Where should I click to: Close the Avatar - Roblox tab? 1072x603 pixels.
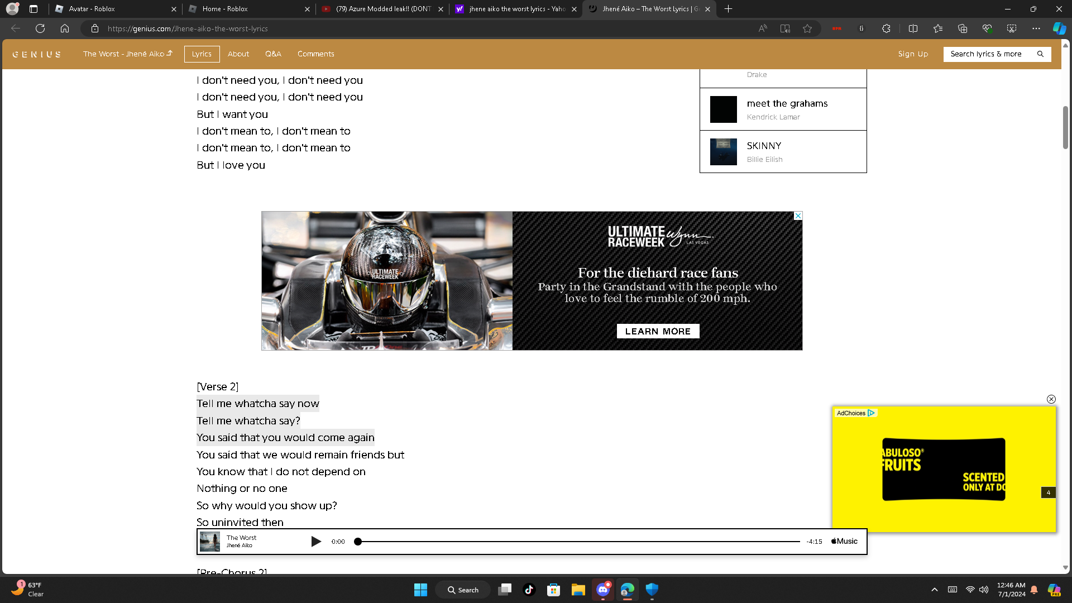pos(174,9)
